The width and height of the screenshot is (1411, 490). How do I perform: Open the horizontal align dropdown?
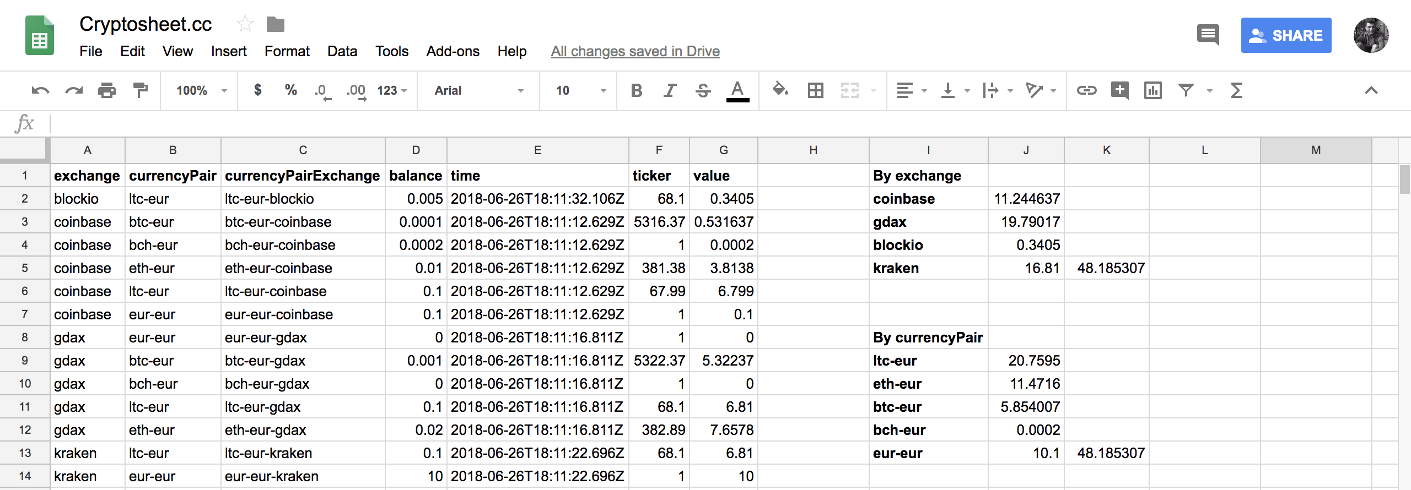point(911,90)
